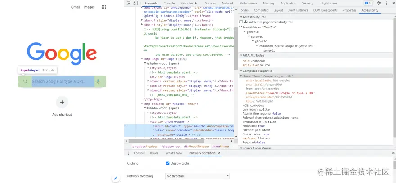Open the Event Listeners sidebar tab
Screen dimensions: 396x183
[x=297, y=10]
